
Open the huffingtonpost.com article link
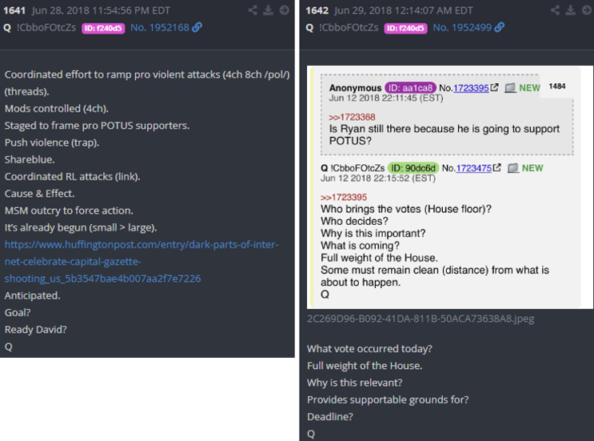(x=142, y=262)
